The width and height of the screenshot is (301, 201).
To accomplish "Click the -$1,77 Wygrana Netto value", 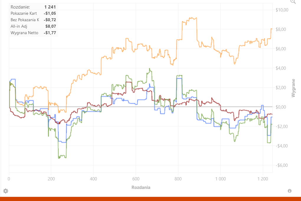I will coord(50,33).
